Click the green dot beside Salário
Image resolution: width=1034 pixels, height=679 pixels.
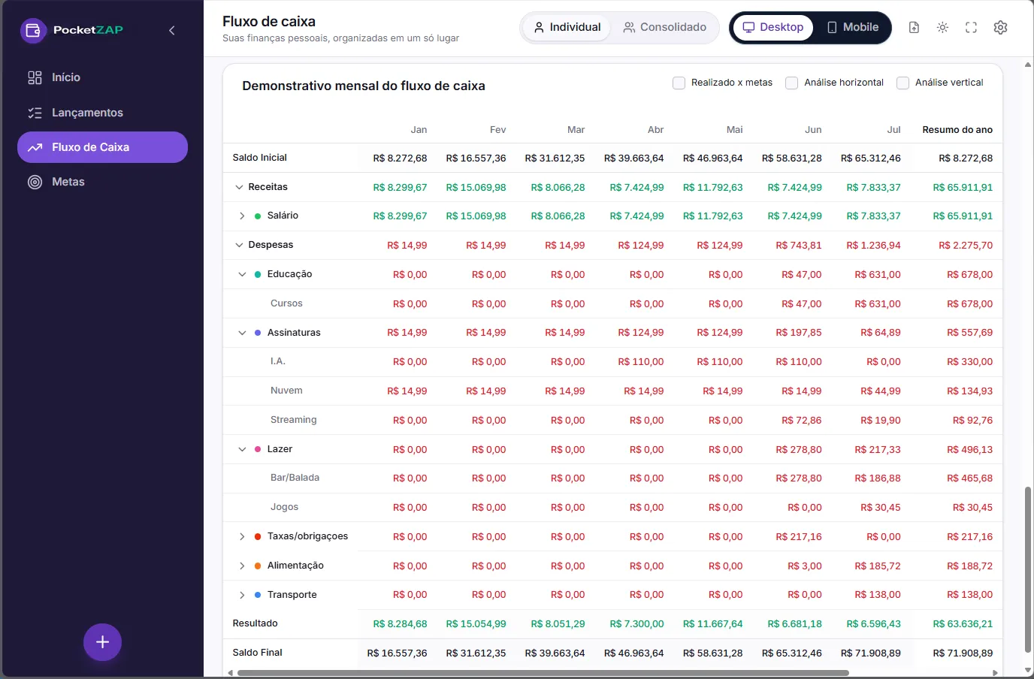258,216
